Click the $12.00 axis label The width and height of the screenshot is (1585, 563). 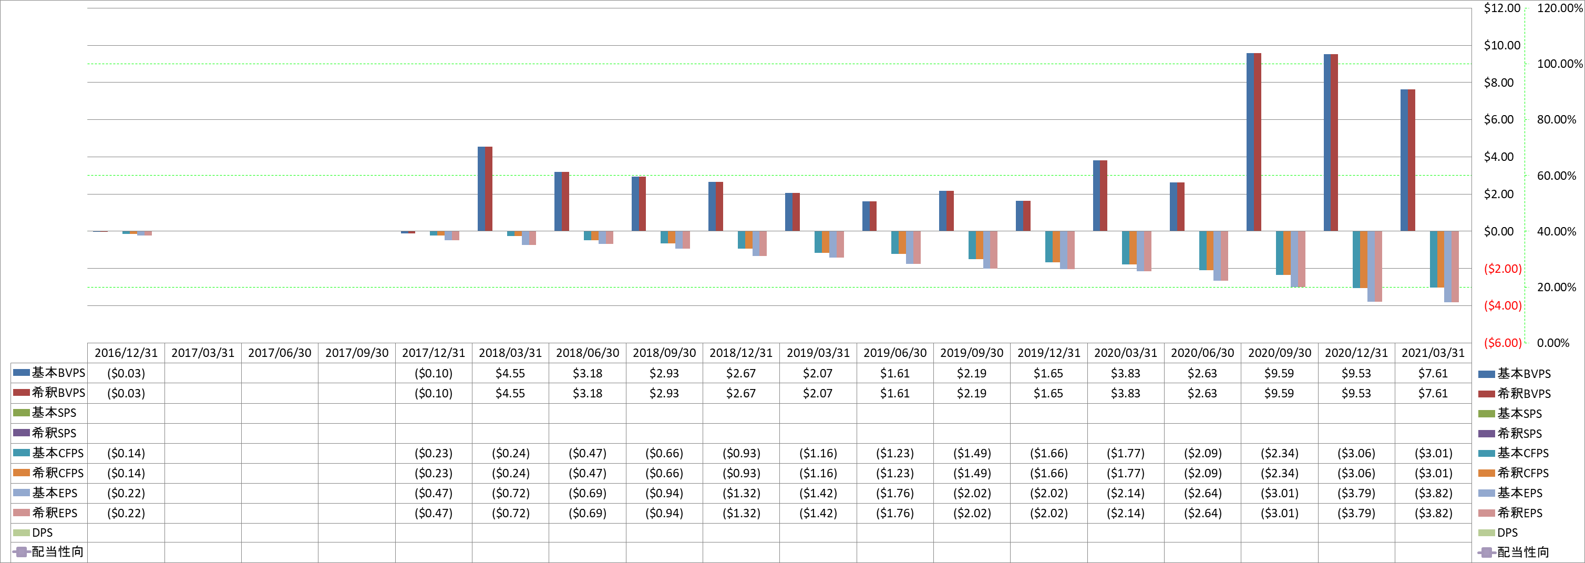(x=1502, y=8)
